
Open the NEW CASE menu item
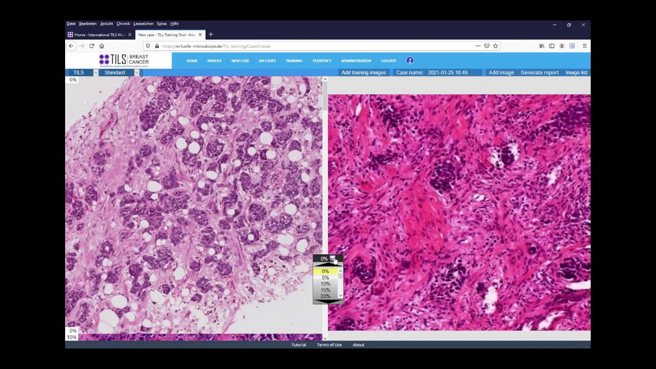click(x=240, y=60)
